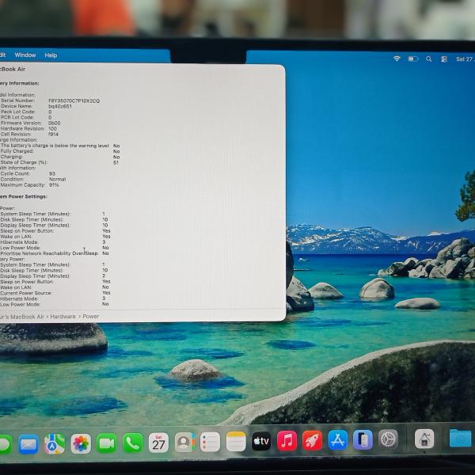The image size is (475, 475).
Task: Open System Settings gear in the Dock
Action: pyautogui.click(x=388, y=439)
